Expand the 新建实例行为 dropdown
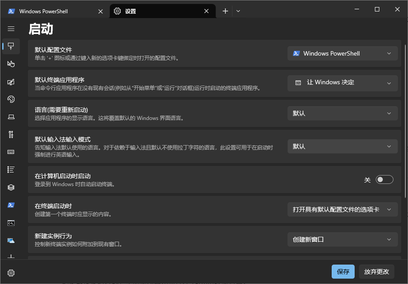This screenshot has width=408, height=284. point(343,239)
